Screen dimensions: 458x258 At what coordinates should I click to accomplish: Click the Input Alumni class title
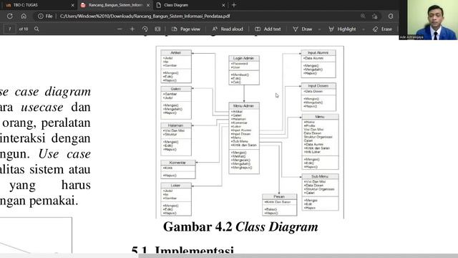[x=318, y=52]
